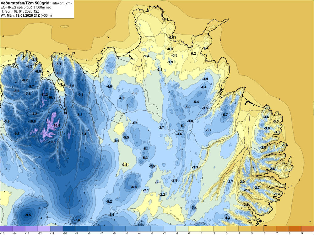Image resolution: width=314 pixels, height=235 pixels.
Task: Click the -4.2 temperature value
Action: click(x=34, y=114)
